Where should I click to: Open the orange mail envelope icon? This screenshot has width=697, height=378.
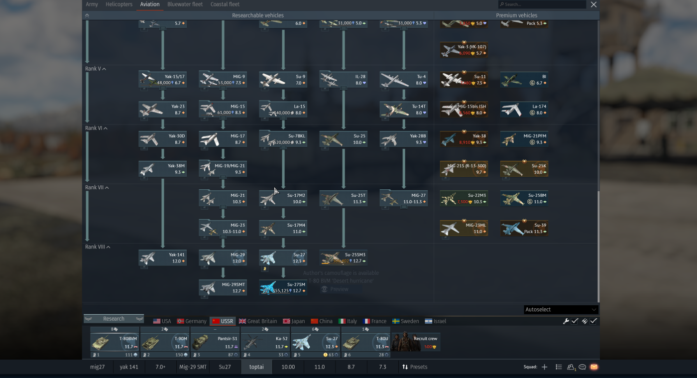tap(594, 367)
